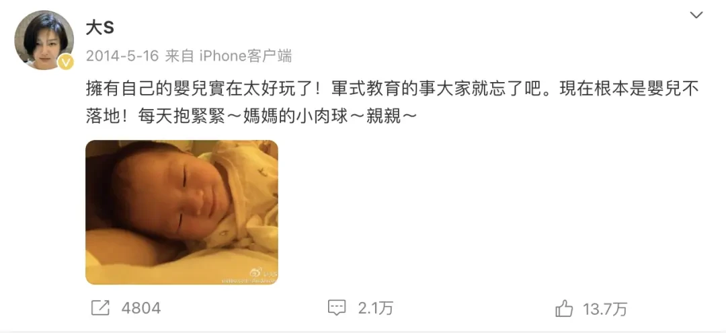726x333 pixels.
Task: Click the weibo.com URL watermark text
Action: click(249, 281)
